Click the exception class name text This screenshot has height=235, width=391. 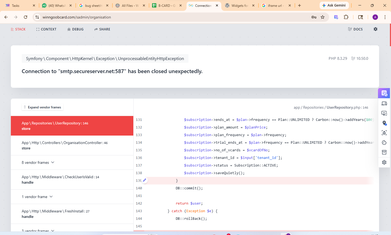point(105,58)
